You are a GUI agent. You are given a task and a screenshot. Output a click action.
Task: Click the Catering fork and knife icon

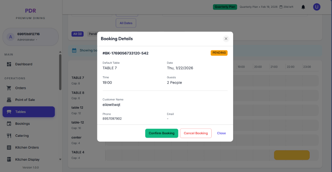pyautogui.click(x=9, y=136)
